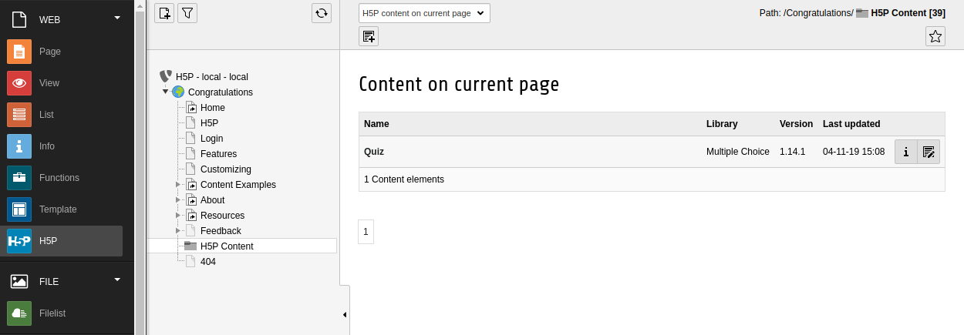
Task: Open the View module
Action: (62, 83)
